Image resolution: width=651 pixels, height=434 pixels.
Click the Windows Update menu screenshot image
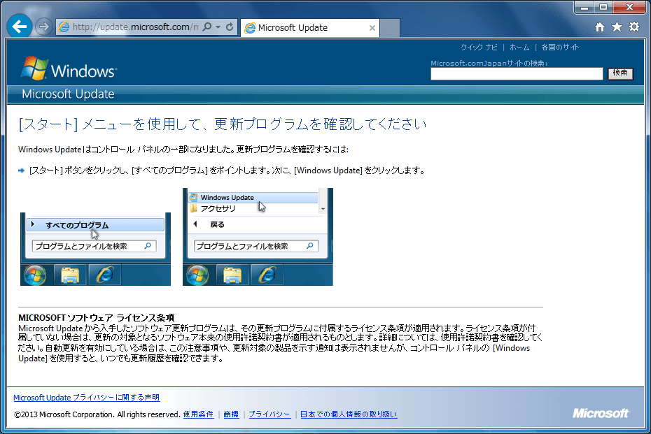[258, 237]
